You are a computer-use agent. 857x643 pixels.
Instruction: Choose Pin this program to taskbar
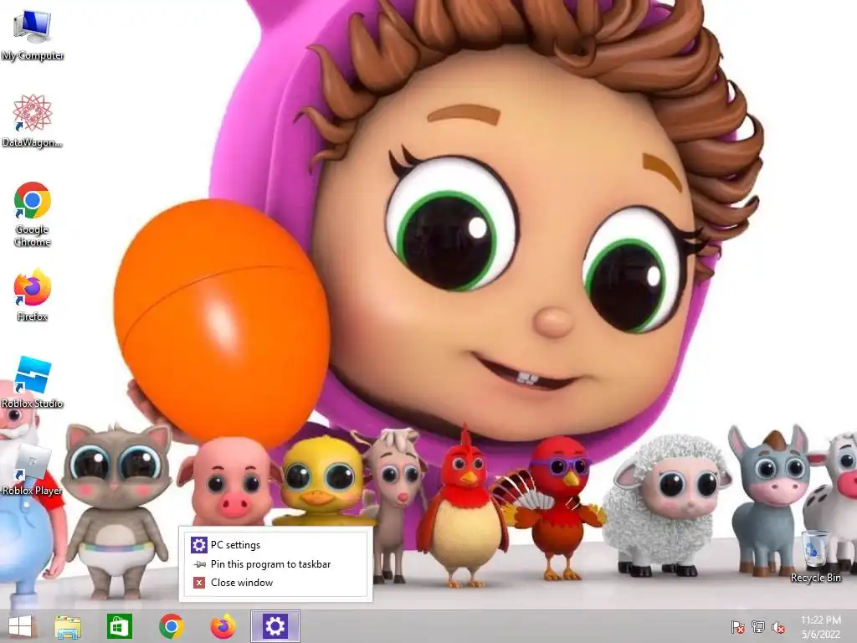point(275,563)
